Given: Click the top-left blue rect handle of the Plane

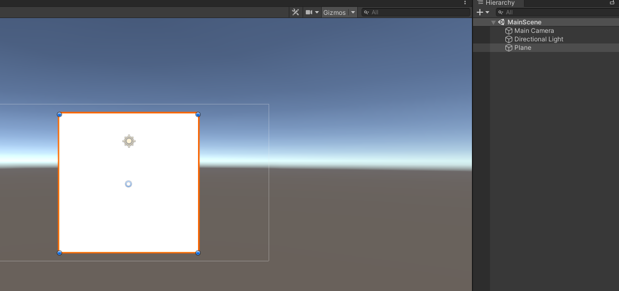Looking at the screenshot, I should pyautogui.click(x=59, y=114).
